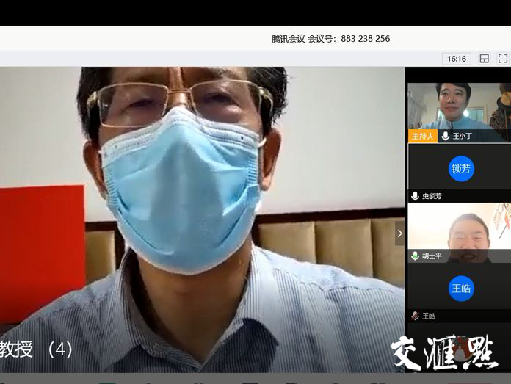Select the 胡士平 video thumbnail
511x384 pixels.
pyautogui.click(x=459, y=233)
